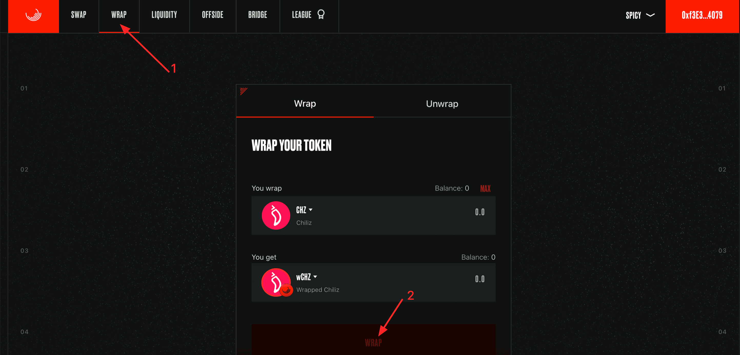Click the wallet address 0xf3E3...4079 button
740x355 pixels.
pos(702,16)
